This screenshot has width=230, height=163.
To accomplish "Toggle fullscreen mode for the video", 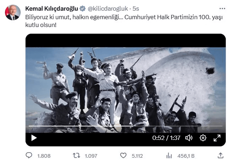I will (x=217, y=138).
